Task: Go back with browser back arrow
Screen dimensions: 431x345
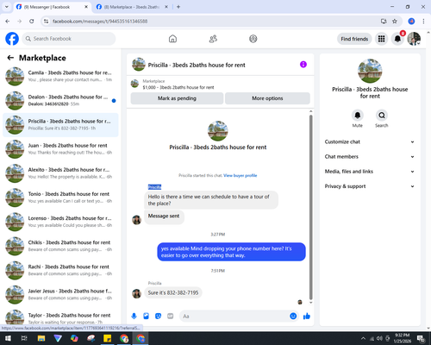Action: click(x=8, y=21)
